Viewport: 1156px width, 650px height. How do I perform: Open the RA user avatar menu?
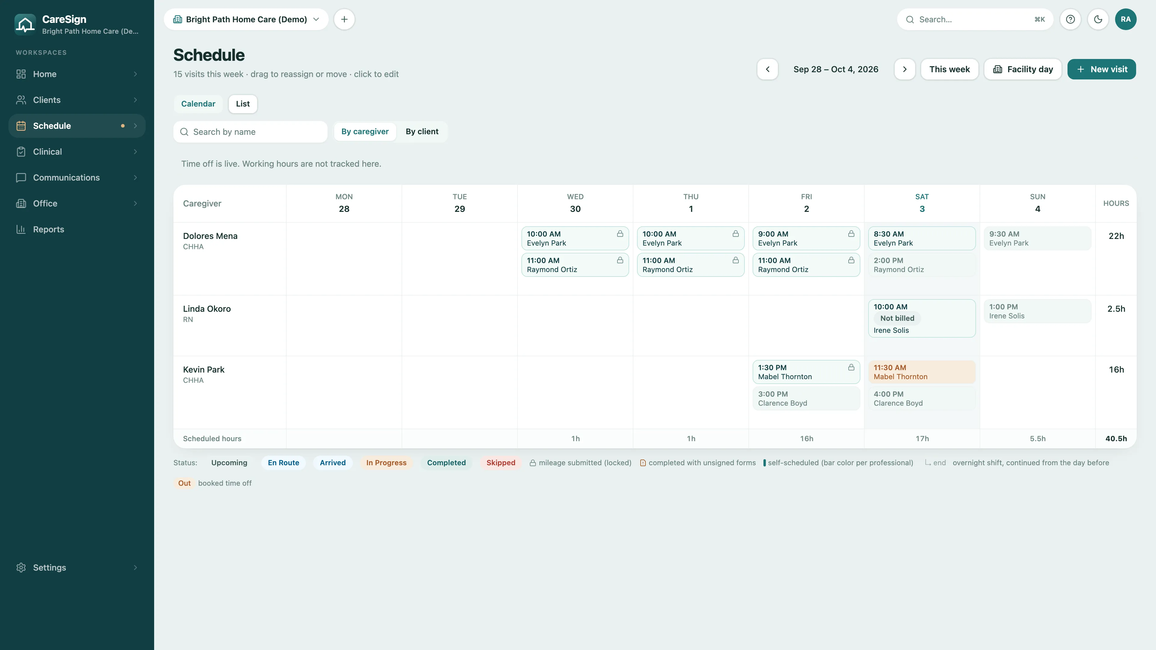1126,19
